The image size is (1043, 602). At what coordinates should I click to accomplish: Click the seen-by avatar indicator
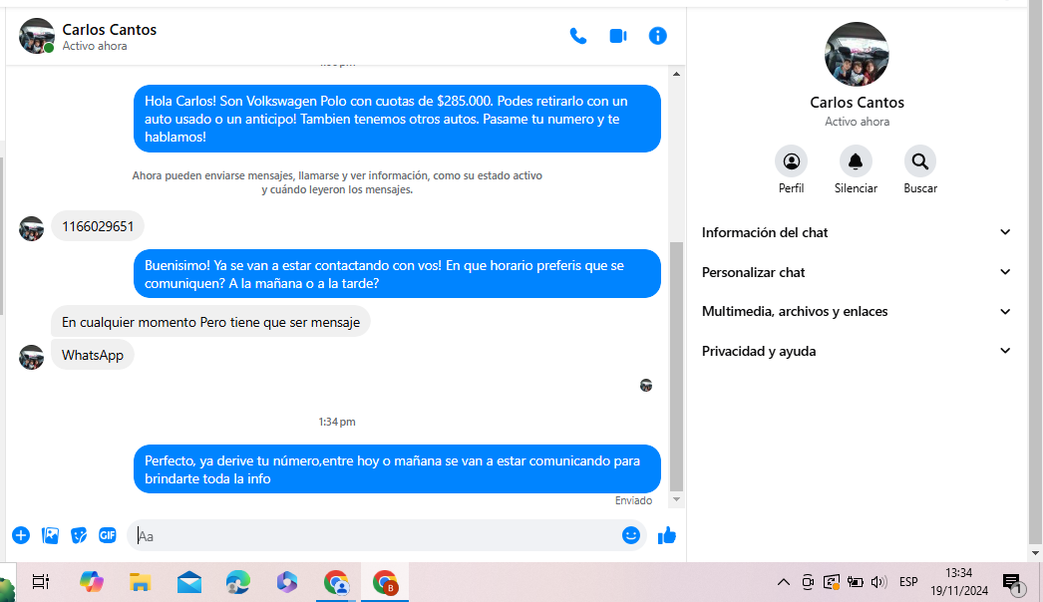tap(646, 385)
